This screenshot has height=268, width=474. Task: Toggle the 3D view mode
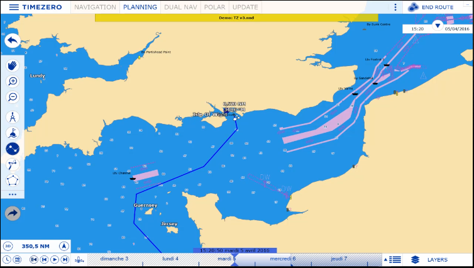coord(8,246)
